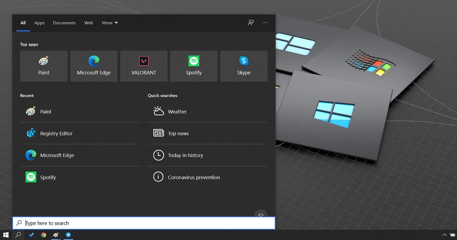Show hidden icons in the system tray

(444, 235)
